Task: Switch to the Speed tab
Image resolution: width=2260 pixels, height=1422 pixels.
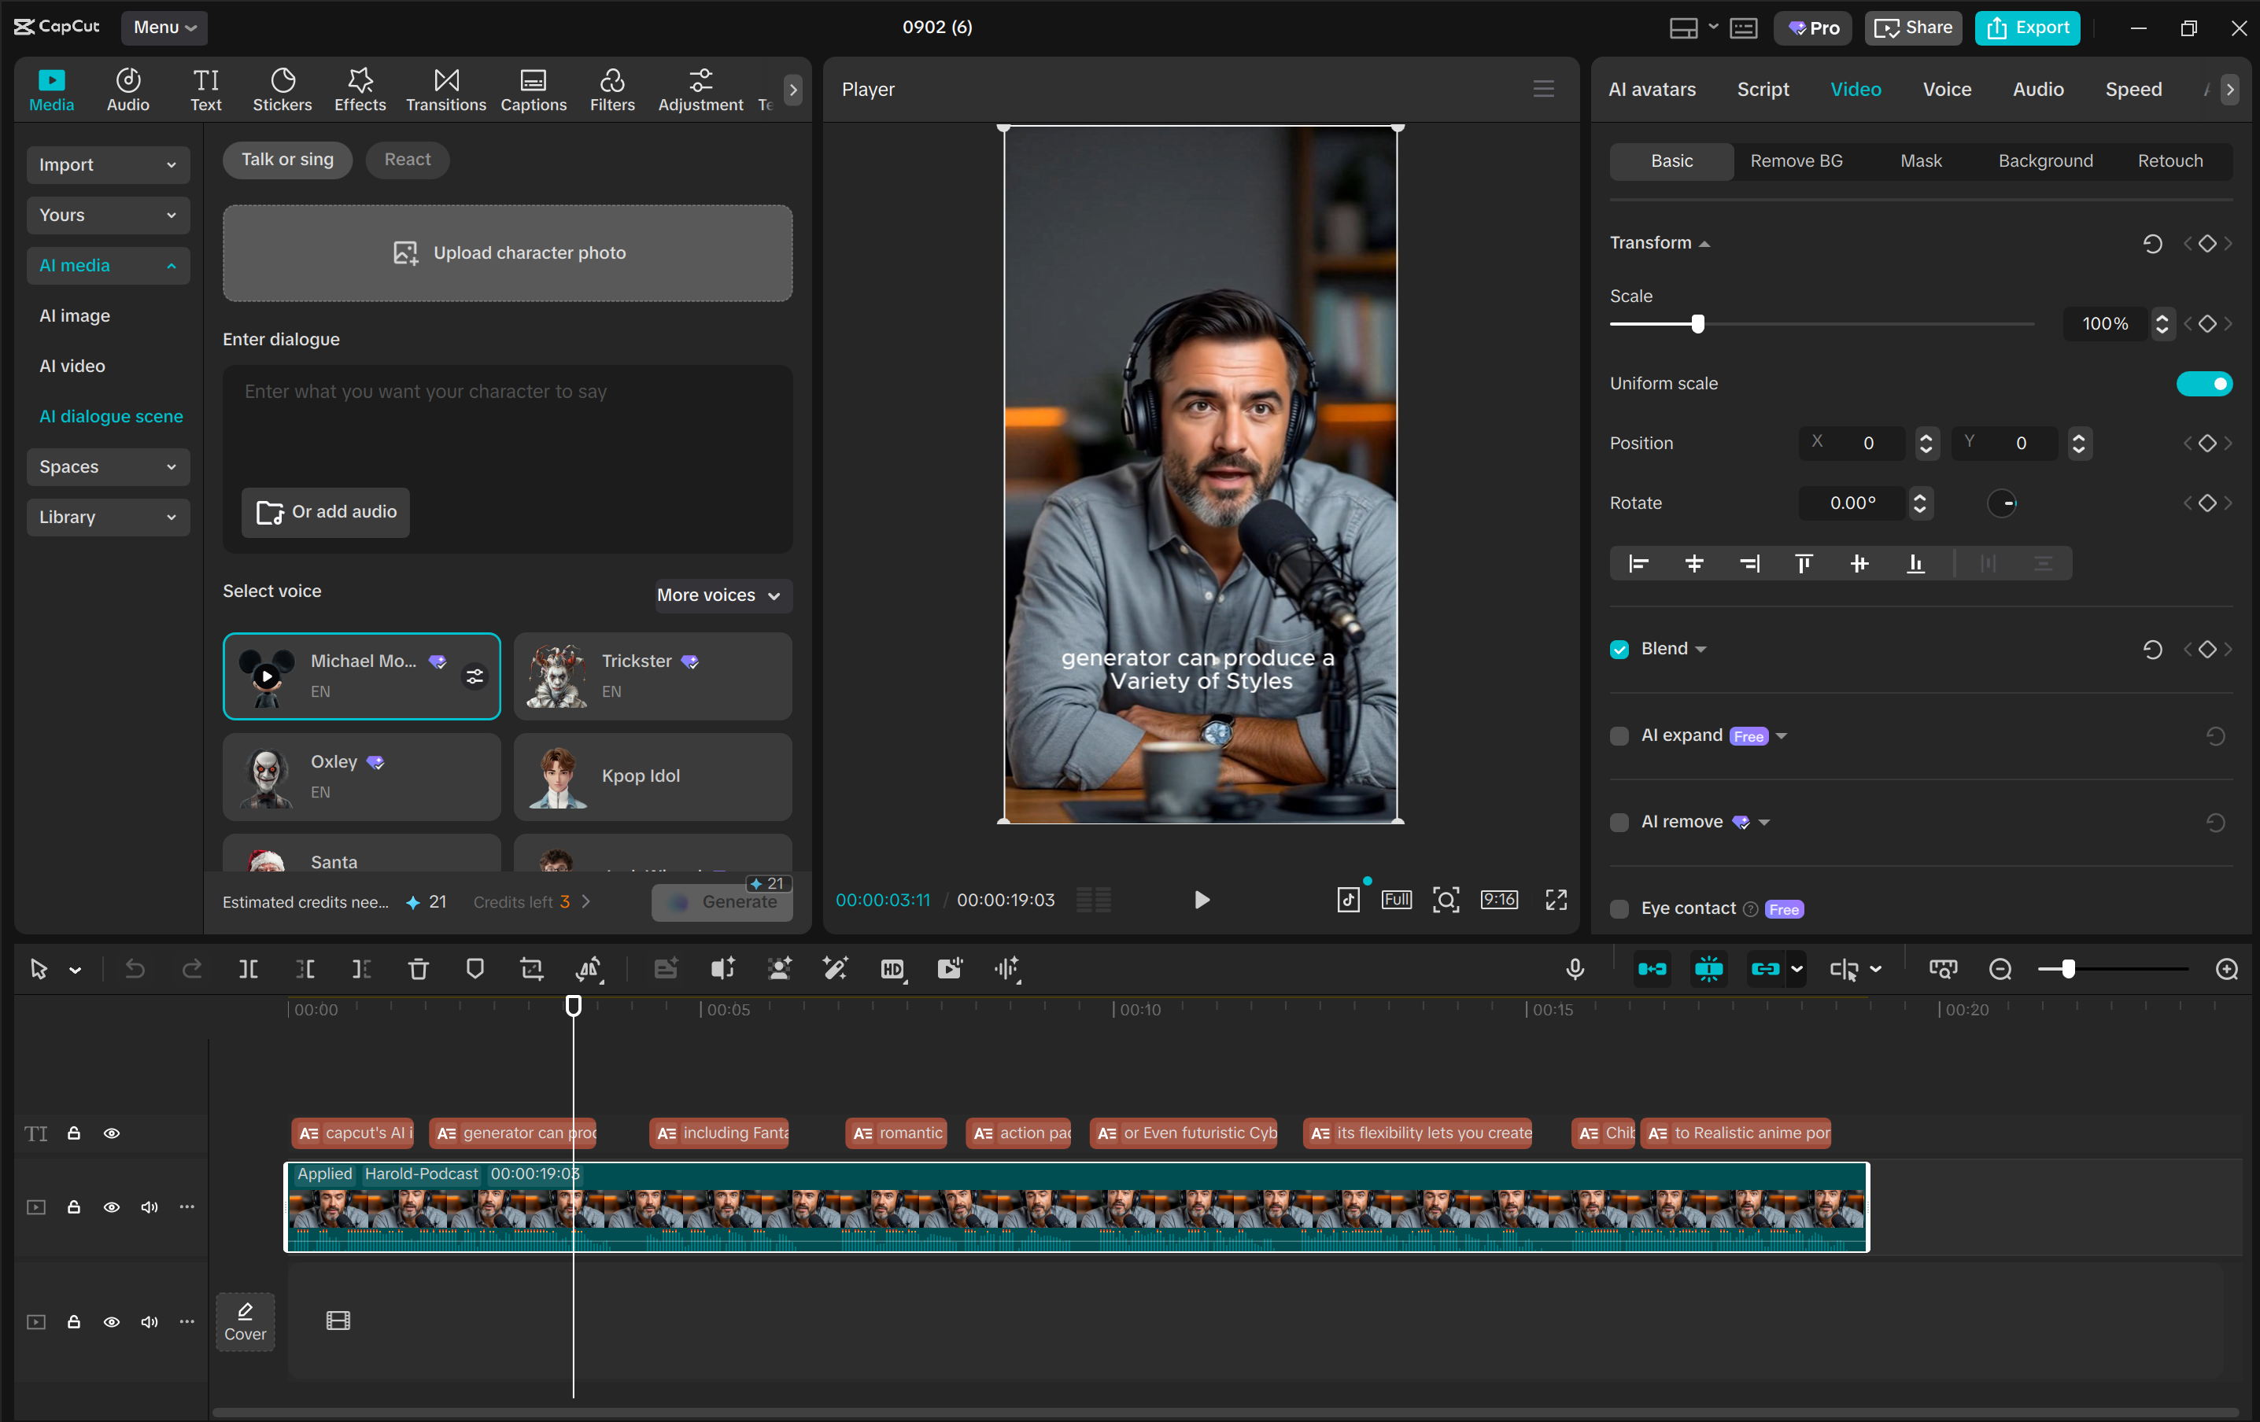Action: coord(2133,89)
